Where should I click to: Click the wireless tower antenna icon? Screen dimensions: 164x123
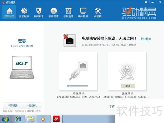point(127,72)
